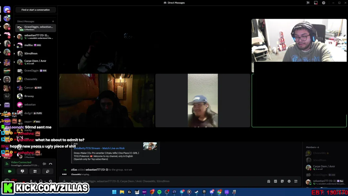Open Discord home Direct Messages icon
Screen dimensions: 348x196
coord(7,10)
